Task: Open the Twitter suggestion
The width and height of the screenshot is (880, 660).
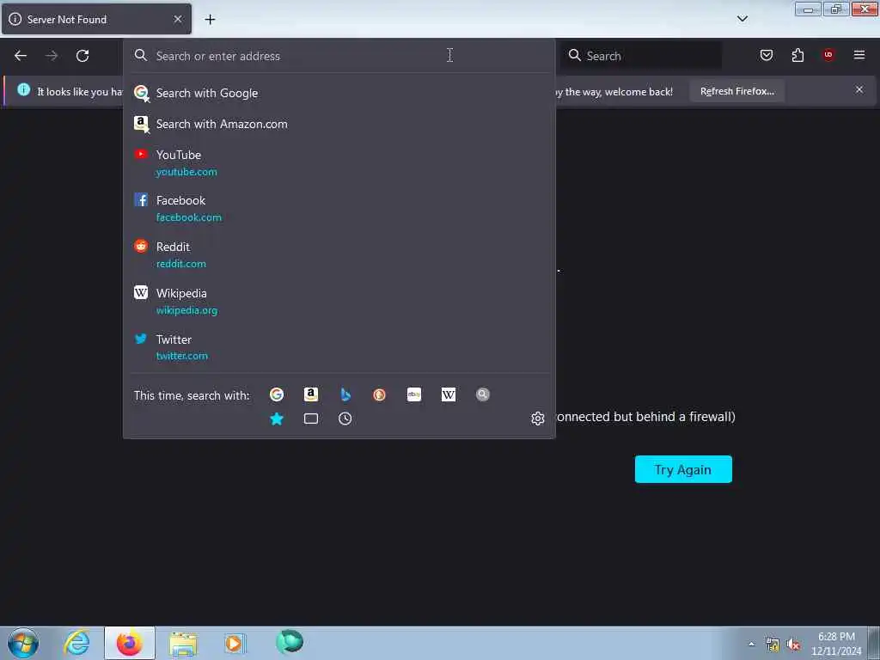Action: pos(339,347)
